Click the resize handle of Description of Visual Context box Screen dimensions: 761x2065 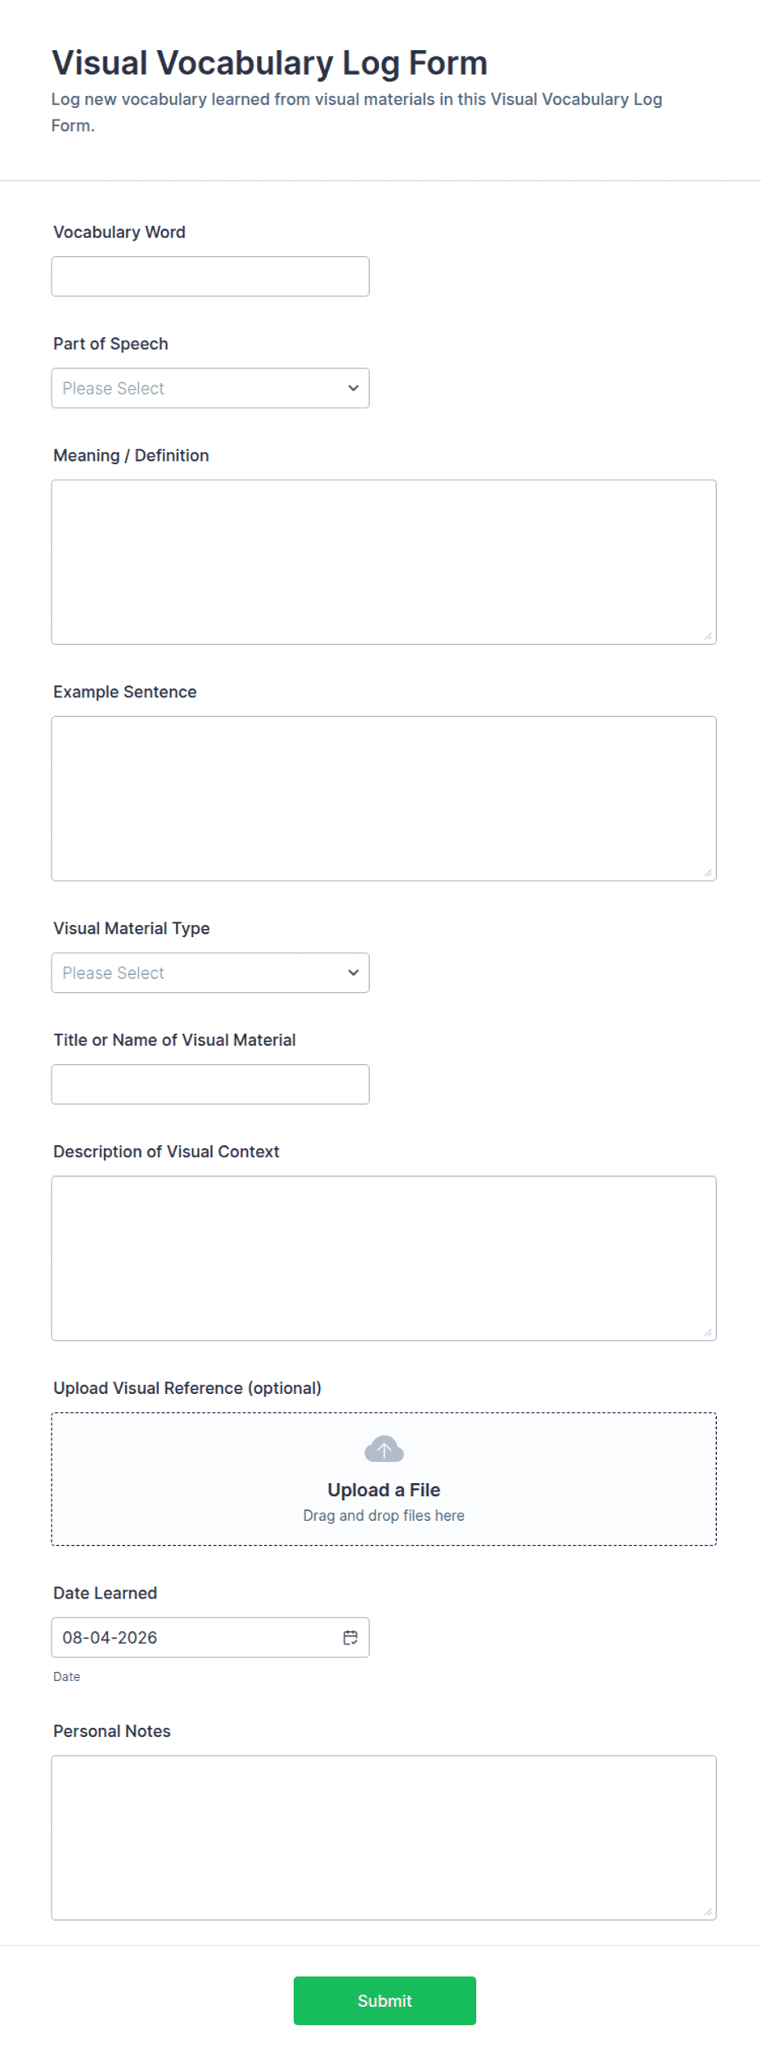coord(708,1332)
